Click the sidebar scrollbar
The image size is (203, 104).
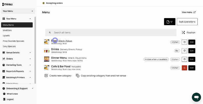(x=35, y=50)
